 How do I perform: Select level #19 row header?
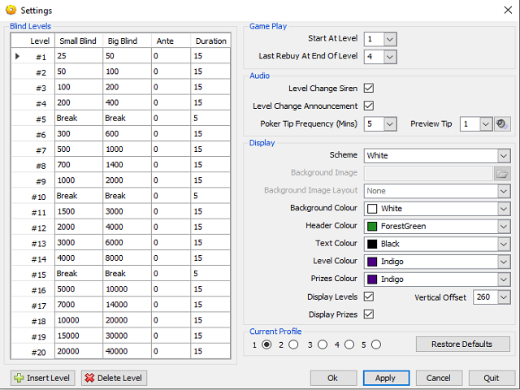(x=32, y=336)
